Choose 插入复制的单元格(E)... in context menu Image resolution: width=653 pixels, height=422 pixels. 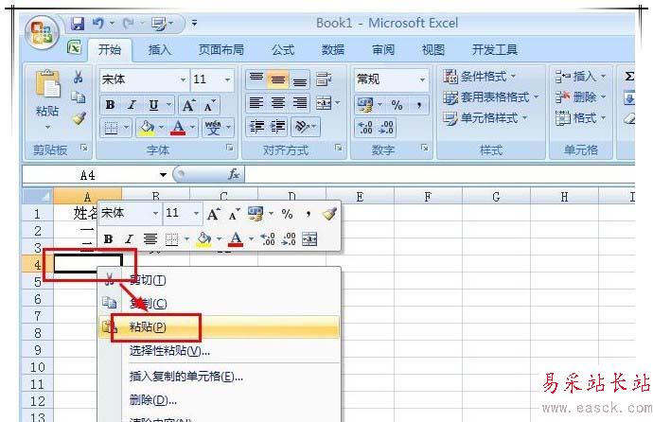(220, 377)
